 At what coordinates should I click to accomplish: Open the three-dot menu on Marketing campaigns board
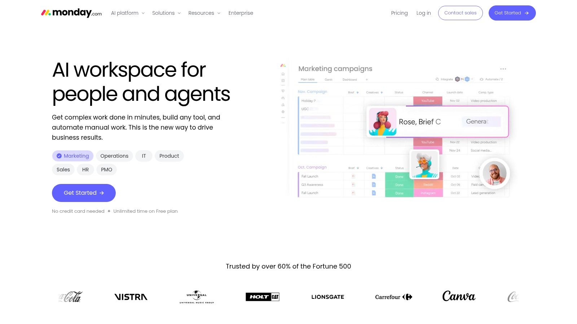tap(503, 69)
